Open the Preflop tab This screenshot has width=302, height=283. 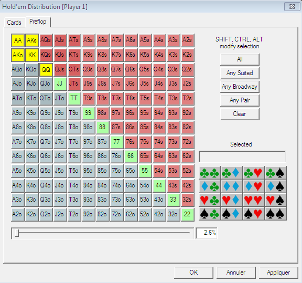coord(38,22)
